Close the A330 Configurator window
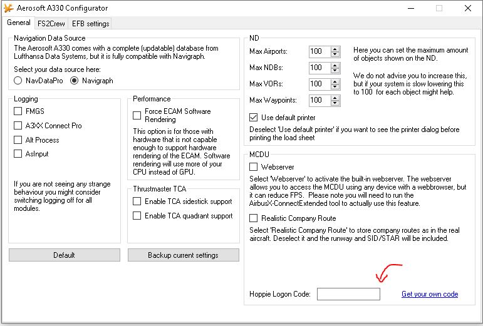 pos(467,8)
